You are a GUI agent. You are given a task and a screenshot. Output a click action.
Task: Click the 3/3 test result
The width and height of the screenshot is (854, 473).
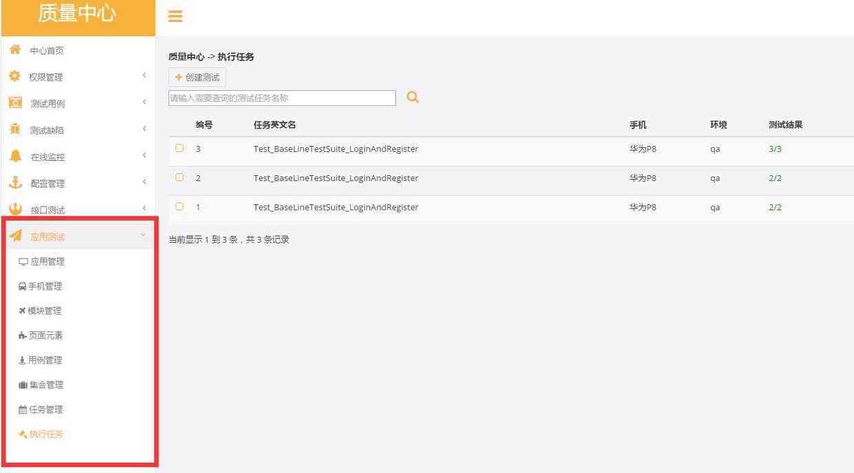(x=775, y=148)
